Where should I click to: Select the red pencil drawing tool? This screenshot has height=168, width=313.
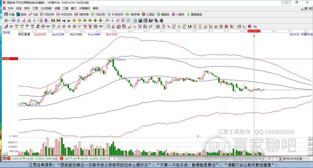pos(6,27)
